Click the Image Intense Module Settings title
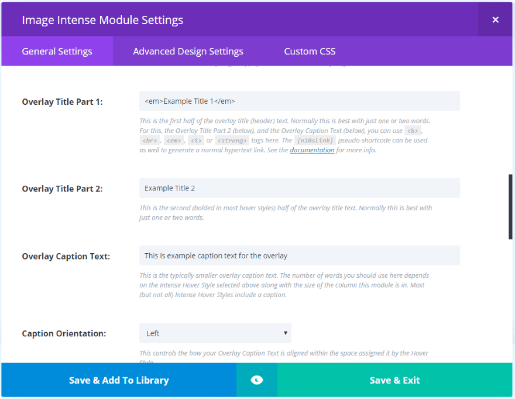 102,20
